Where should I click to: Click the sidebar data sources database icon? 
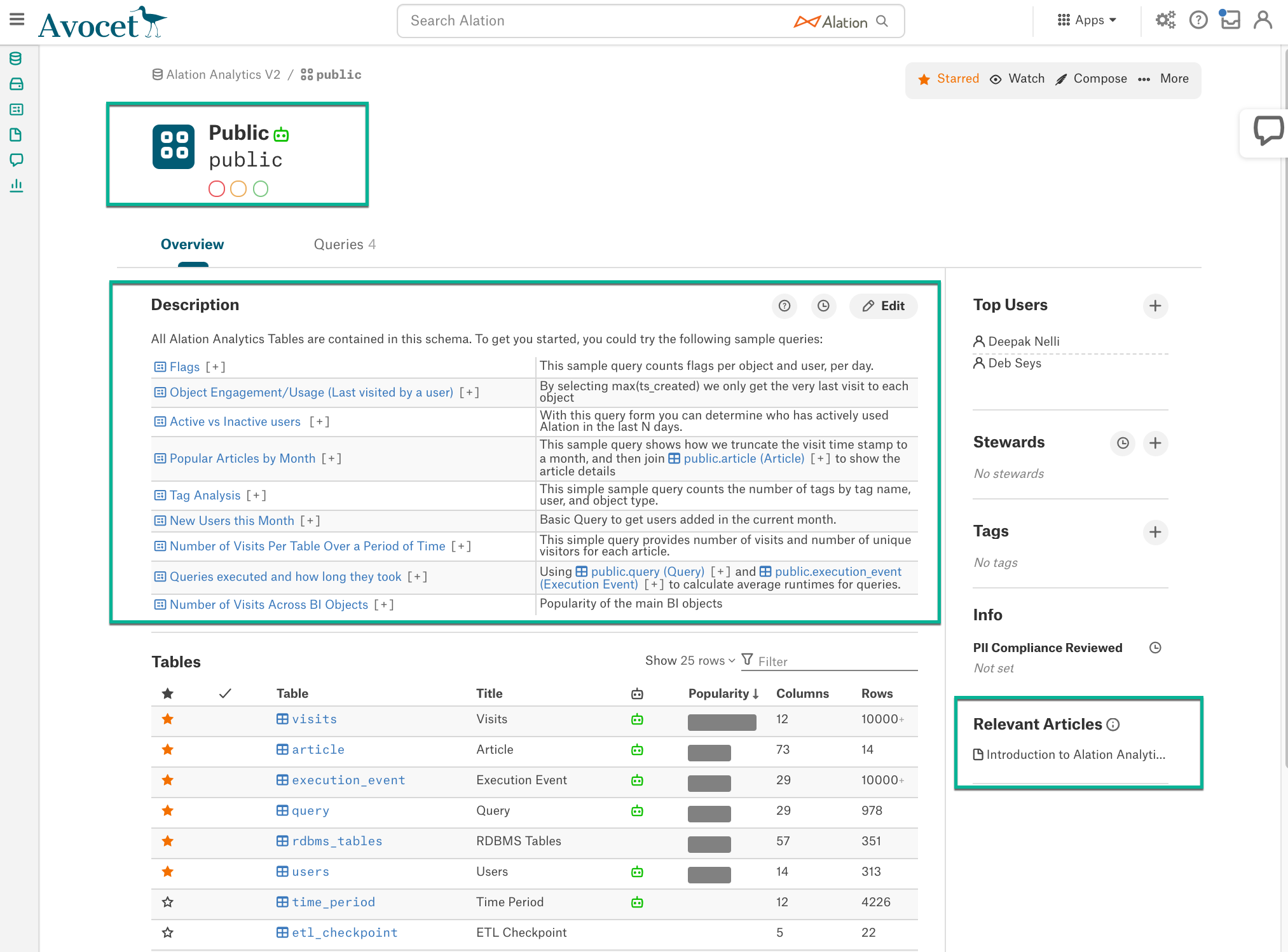[x=16, y=58]
